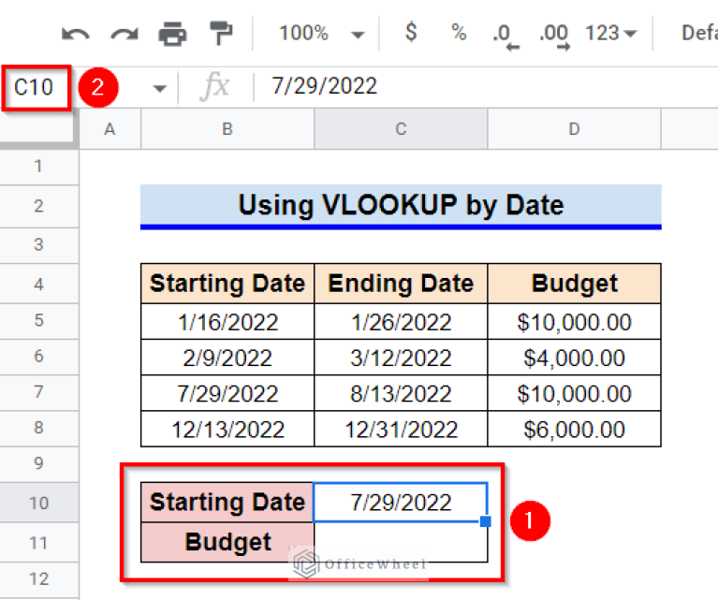
Task: Select column D header
Action: (574, 129)
